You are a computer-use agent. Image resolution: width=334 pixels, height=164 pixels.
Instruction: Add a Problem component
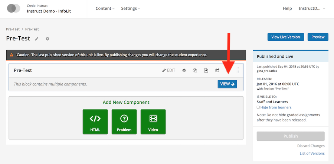click(x=124, y=122)
